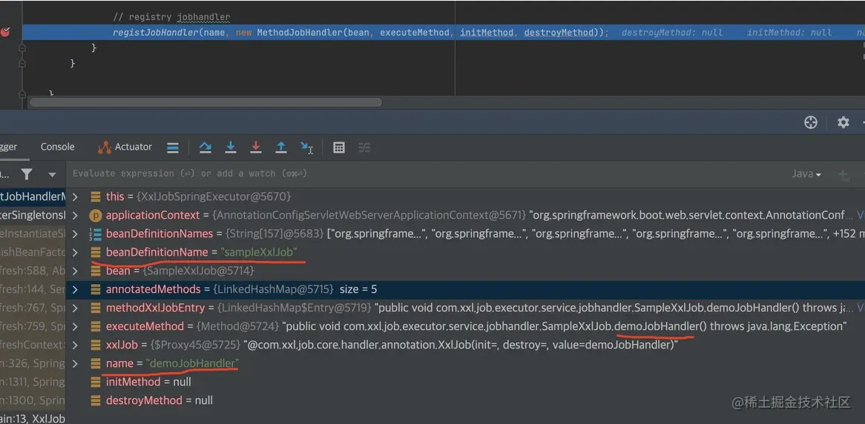Click the MethodJobHandler class name in code
Viewport: 865px width, 424px height.
click(x=300, y=33)
